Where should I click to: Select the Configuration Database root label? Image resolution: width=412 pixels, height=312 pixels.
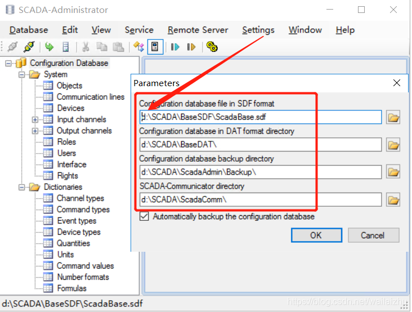[x=69, y=63]
